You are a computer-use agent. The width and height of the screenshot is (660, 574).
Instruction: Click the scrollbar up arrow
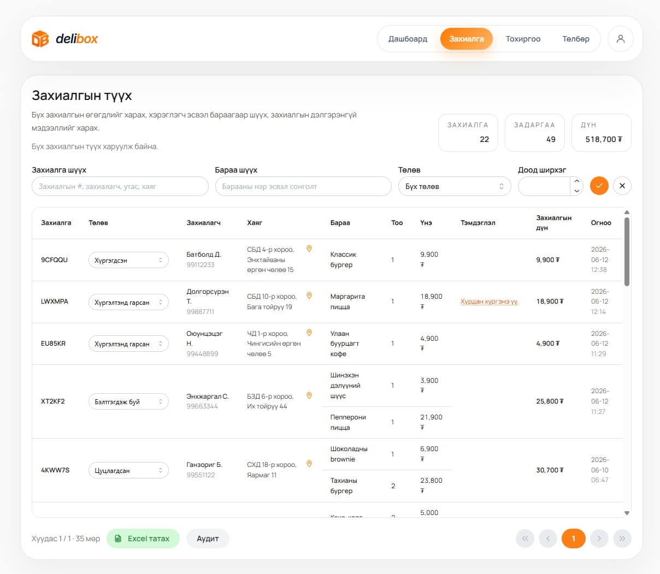click(x=627, y=212)
